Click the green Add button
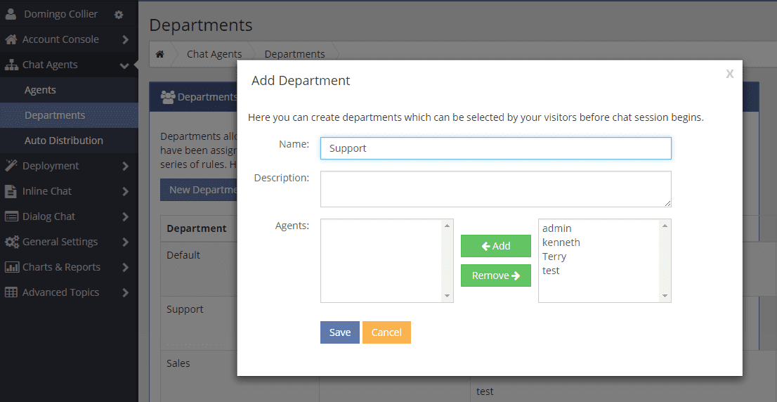 tap(495, 246)
